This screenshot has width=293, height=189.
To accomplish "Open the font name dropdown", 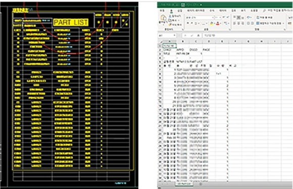I will [x=213, y=18].
